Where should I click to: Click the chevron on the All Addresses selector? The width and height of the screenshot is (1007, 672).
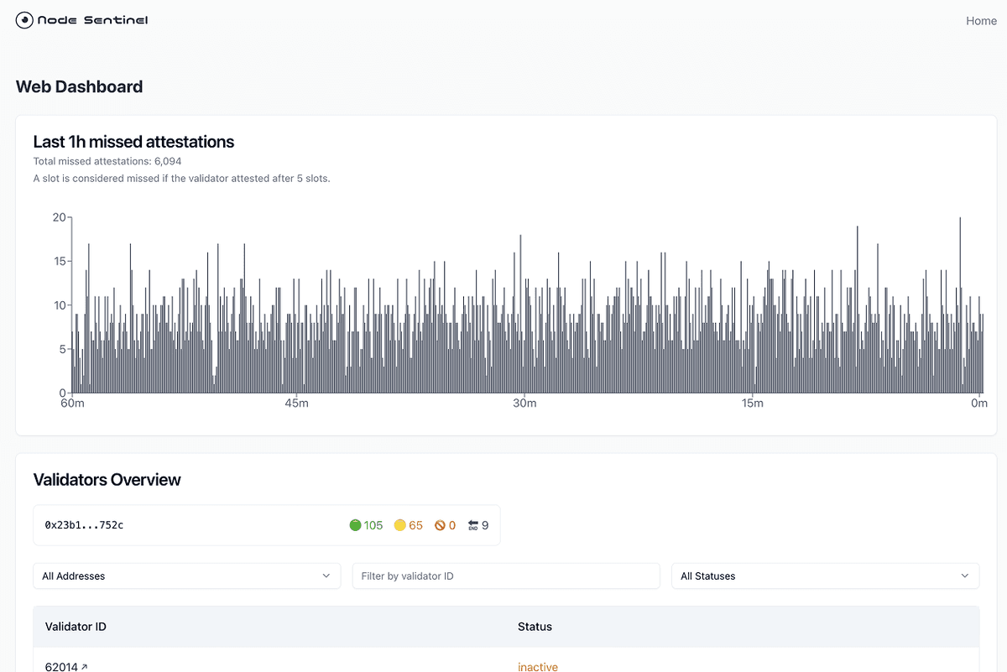tap(327, 576)
